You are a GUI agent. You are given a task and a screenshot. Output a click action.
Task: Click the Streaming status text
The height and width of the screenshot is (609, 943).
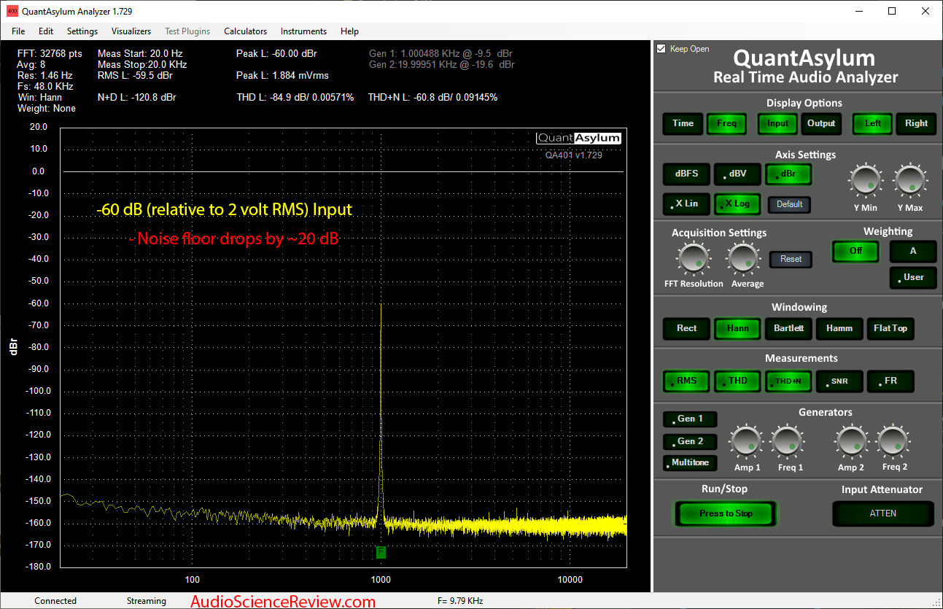(147, 601)
